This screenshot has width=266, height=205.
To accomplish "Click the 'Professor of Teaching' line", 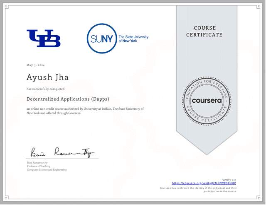I will 39,166.
